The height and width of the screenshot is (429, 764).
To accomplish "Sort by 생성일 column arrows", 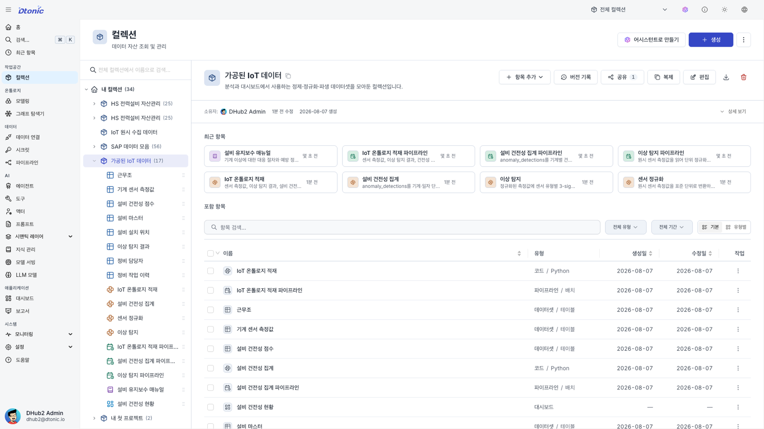I will pos(650,254).
